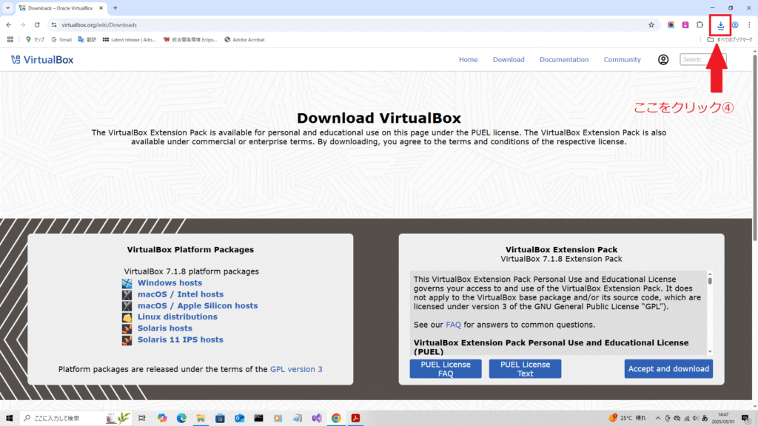Open the Download nav item
This screenshot has height=426, width=758.
pyautogui.click(x=509, y=59)
